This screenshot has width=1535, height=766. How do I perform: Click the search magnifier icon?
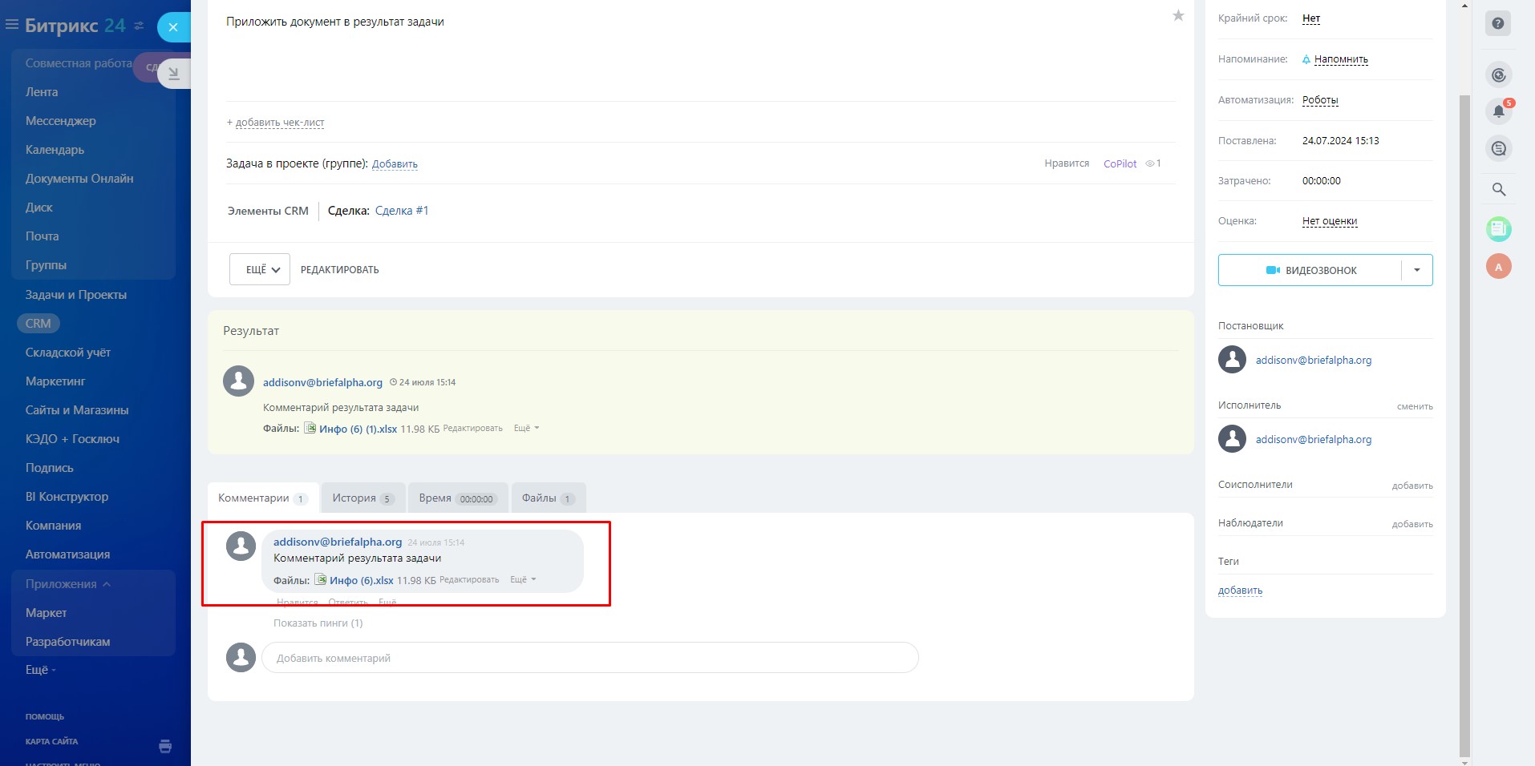click(x=1498, y=190)
